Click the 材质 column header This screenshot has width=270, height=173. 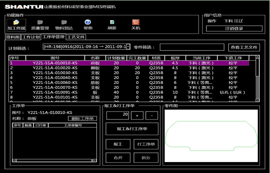(x=156, y=58)
